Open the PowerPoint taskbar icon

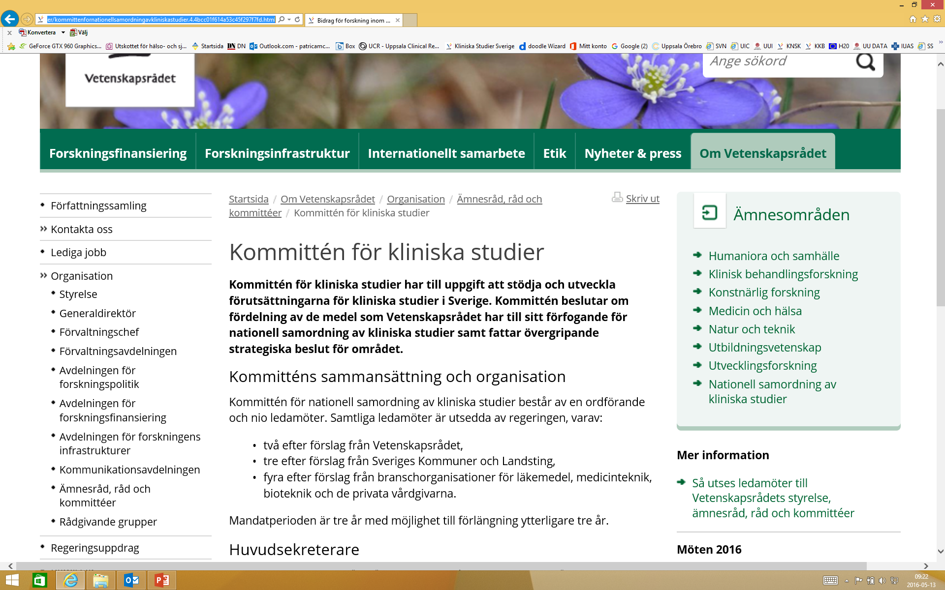pos(162,581)
